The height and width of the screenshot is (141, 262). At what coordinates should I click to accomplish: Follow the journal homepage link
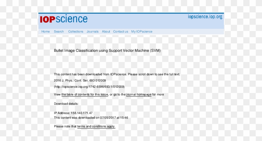pyautogui.click(x=139, y=95)
